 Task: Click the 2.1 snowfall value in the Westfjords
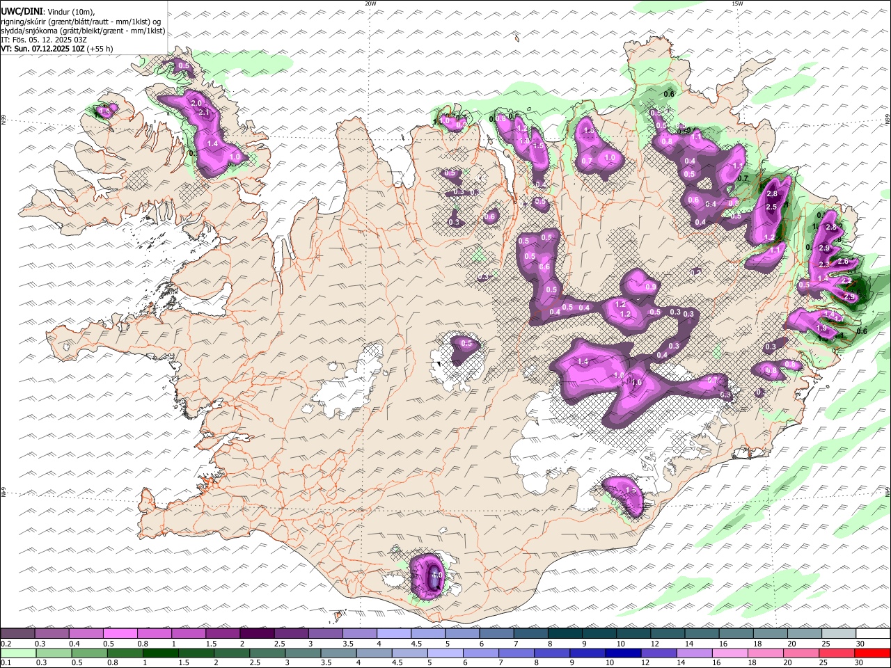(x=204, y=112)
